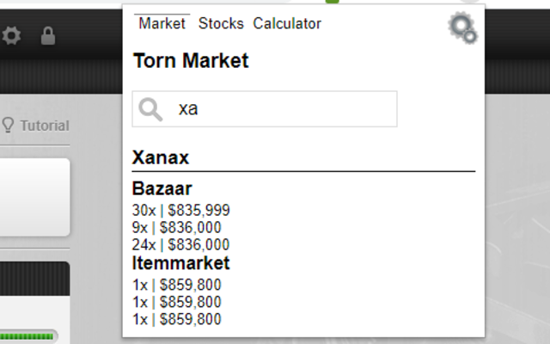
Task: Select the Xanax item heading
Action: click(161, 158)
